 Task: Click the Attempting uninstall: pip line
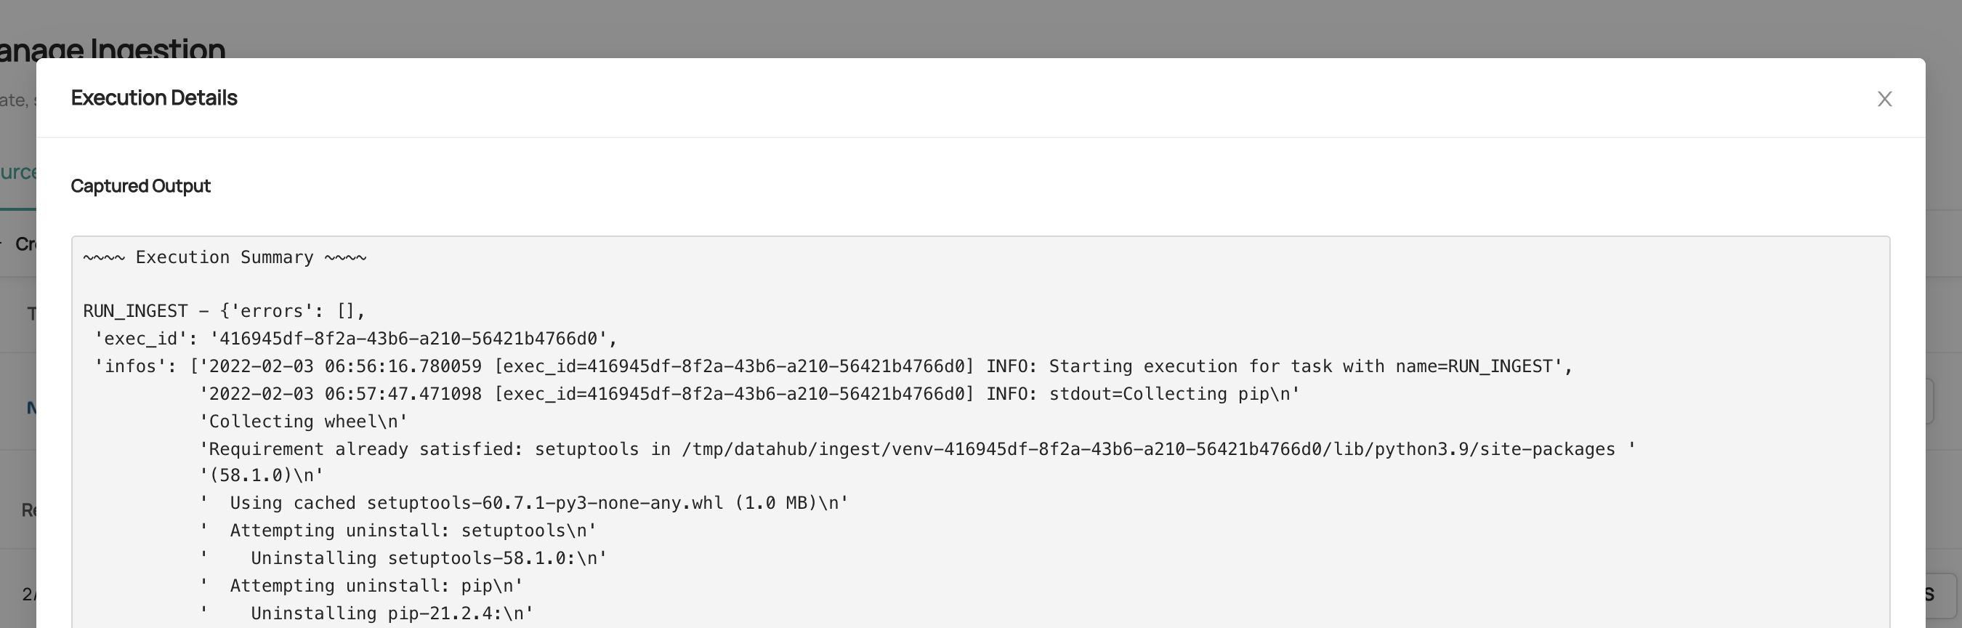coord(361,585)
